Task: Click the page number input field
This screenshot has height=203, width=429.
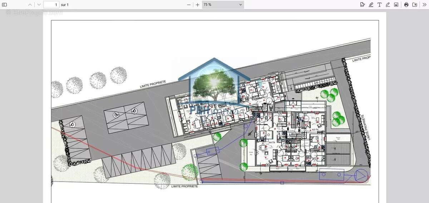Action: pos(51,5)
